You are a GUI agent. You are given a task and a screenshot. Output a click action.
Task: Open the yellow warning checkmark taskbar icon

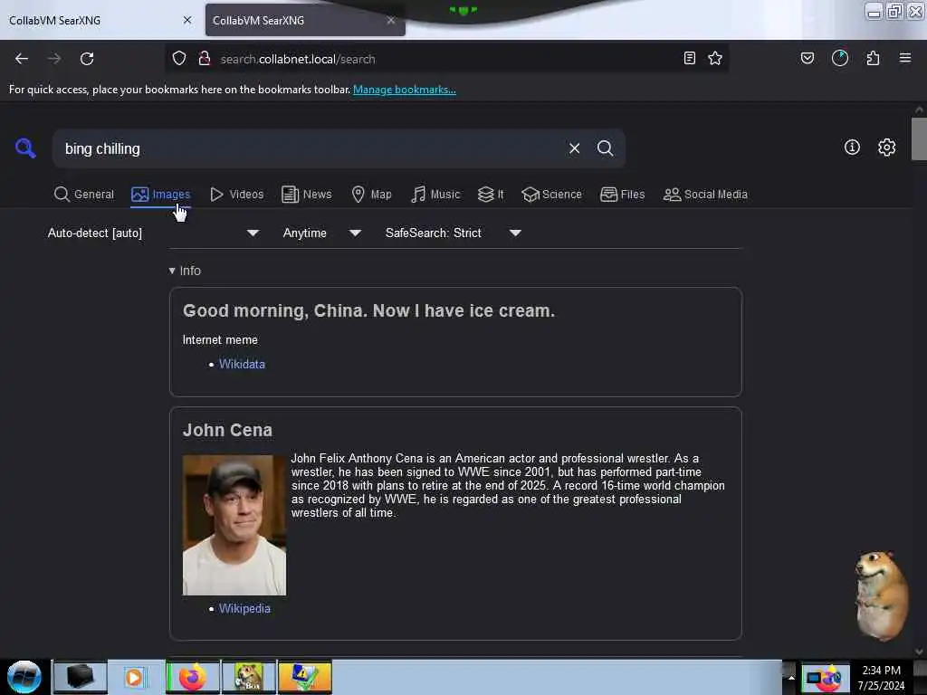tap(305, 677)
